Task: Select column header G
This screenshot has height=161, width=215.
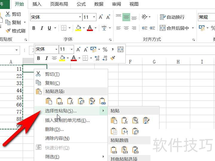Action: tap(154, 62)
